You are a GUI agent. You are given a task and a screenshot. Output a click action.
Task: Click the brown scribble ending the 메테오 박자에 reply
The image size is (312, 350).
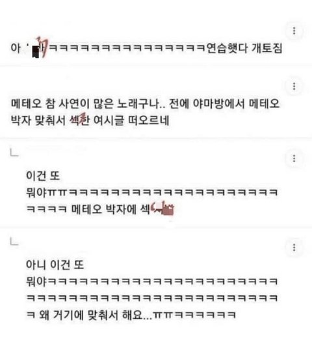(x=162, y=209)
